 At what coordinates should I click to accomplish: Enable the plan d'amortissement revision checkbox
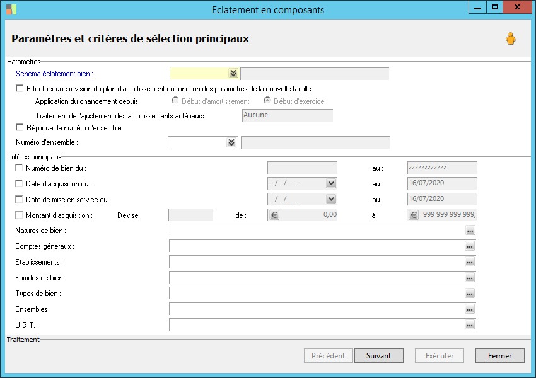click(x=20, y=89)
